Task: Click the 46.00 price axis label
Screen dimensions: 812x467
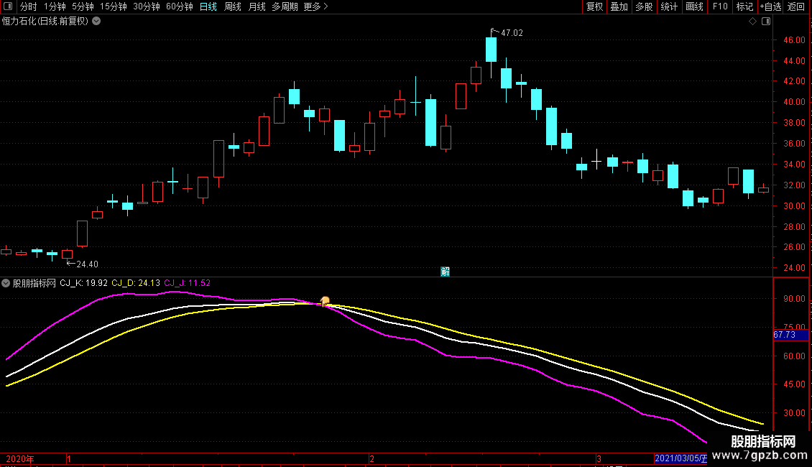Action: click(794, 40)
